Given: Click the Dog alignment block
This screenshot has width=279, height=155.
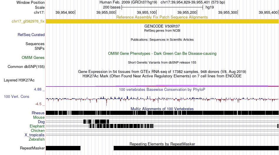Looking at the screenshot, I should (96, 122).
